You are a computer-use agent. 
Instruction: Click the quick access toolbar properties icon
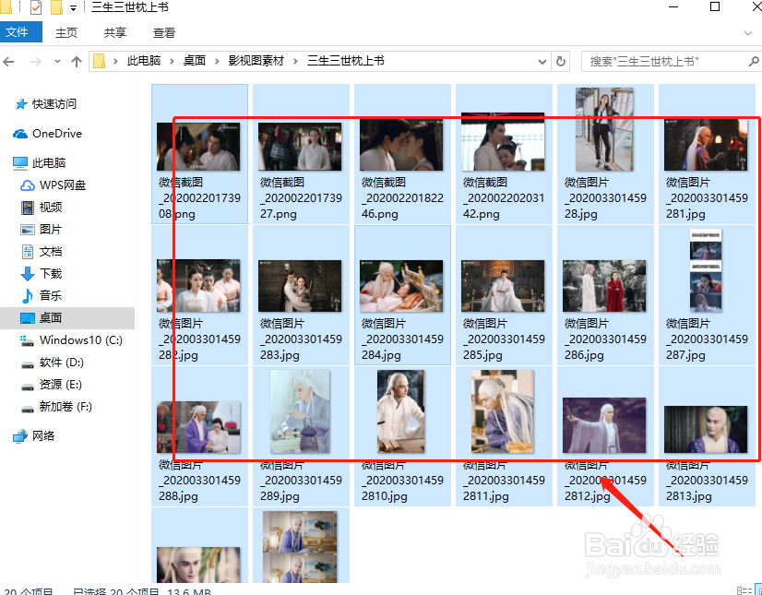click(x=36, y=7)
